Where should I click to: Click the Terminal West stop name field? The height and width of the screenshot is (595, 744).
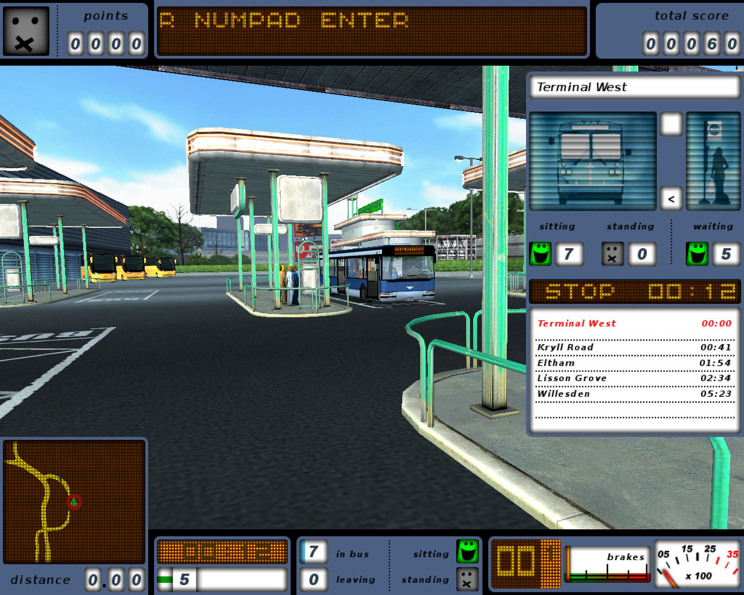click(x=634, y=87)
